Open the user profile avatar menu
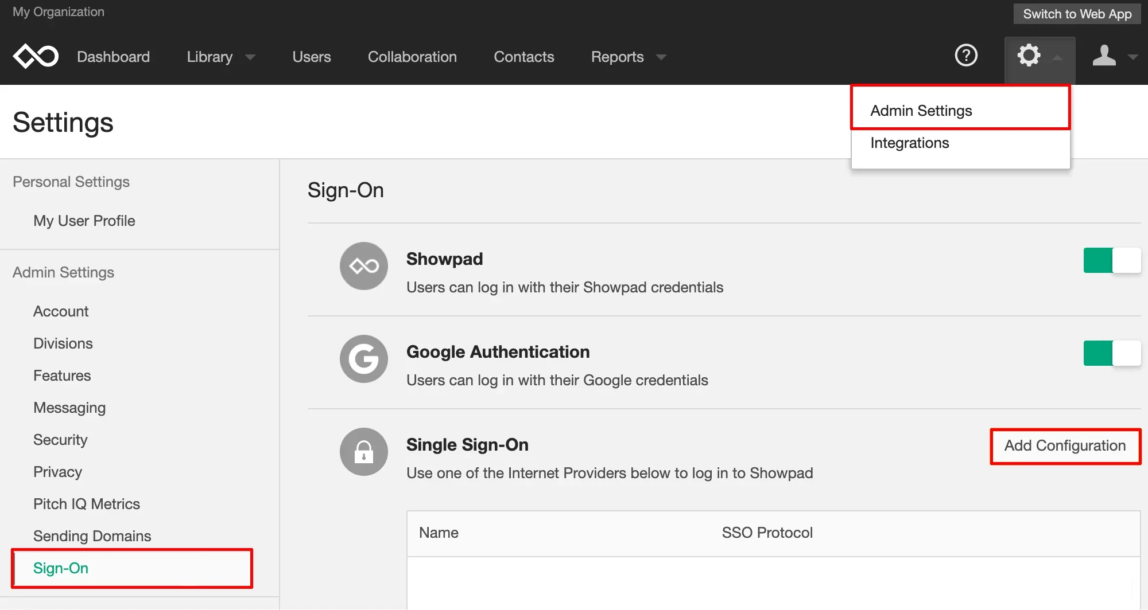 click(x=1104, y=56)
